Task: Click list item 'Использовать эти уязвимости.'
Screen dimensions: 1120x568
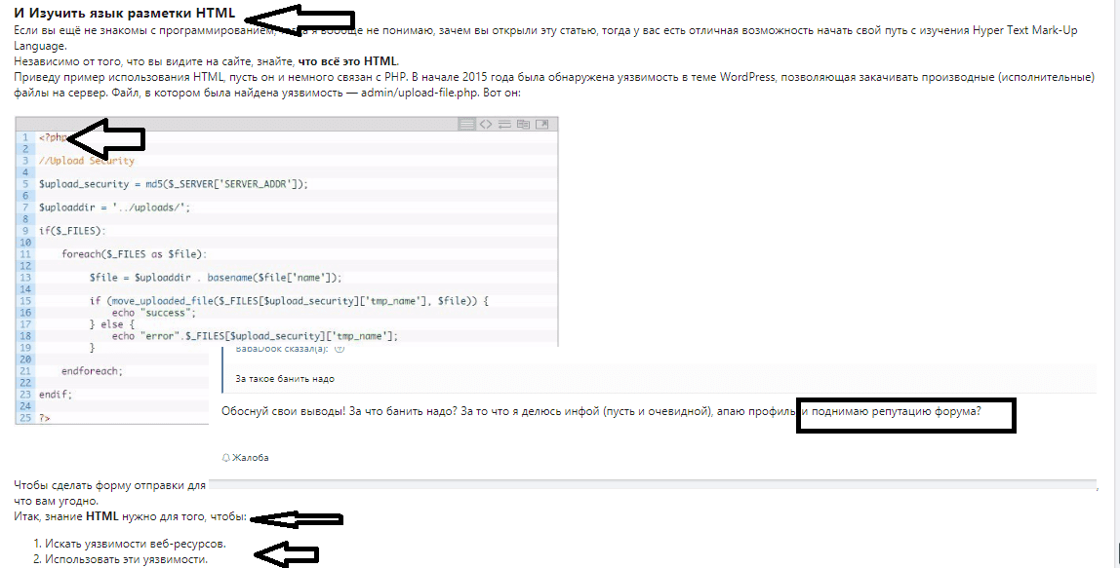Action: (x=127, y=559)
